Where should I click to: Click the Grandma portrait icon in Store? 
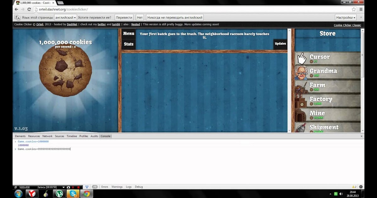click(x=301, y=73)
